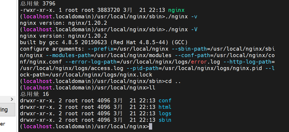Click the --prefix configure option
This screenshot has width=289, height=132.
(99, 49)
